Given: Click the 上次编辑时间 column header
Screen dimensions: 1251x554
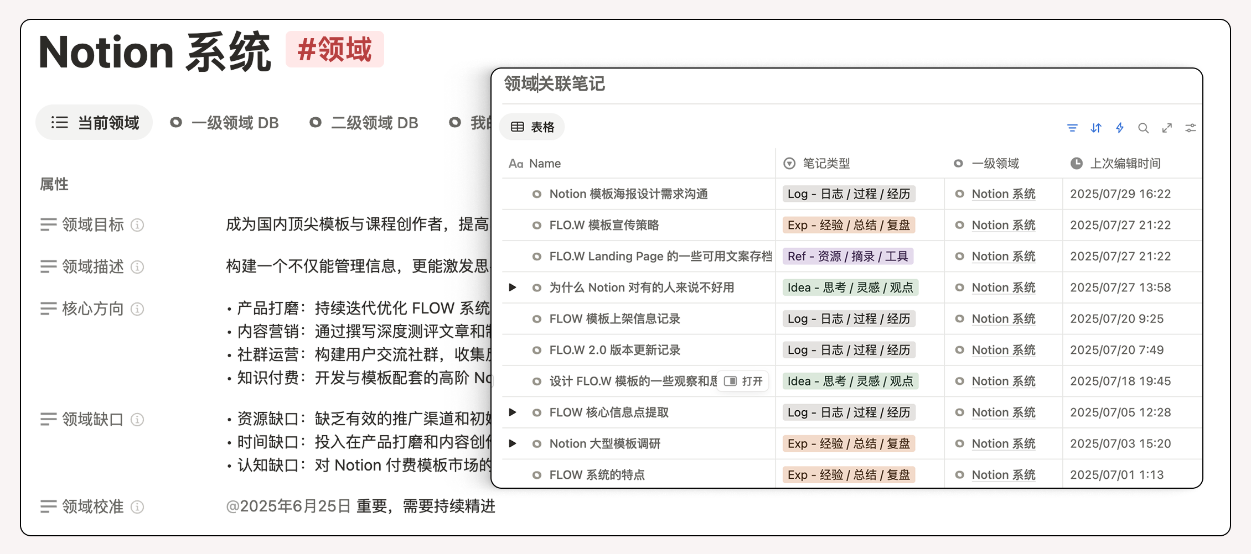Looking at the screenshot, I should point(1115,164).
